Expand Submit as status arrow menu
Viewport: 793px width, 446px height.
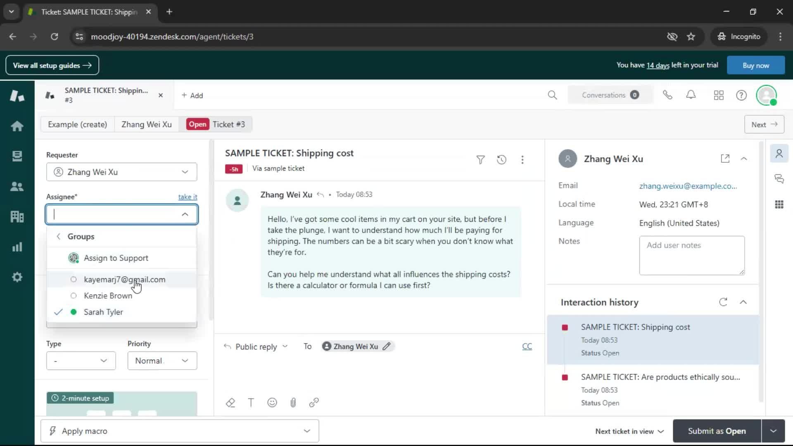[x=773, y=431]
